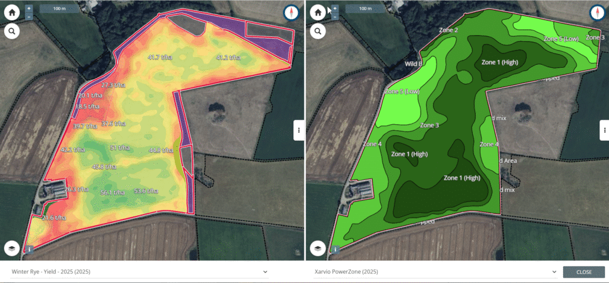Screen dimensions: 609x283
Task: Click the 56.1 t/ha yield label
Action: pos(112,193)
